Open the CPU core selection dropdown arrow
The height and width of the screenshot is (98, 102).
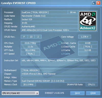tap(37, 93)
